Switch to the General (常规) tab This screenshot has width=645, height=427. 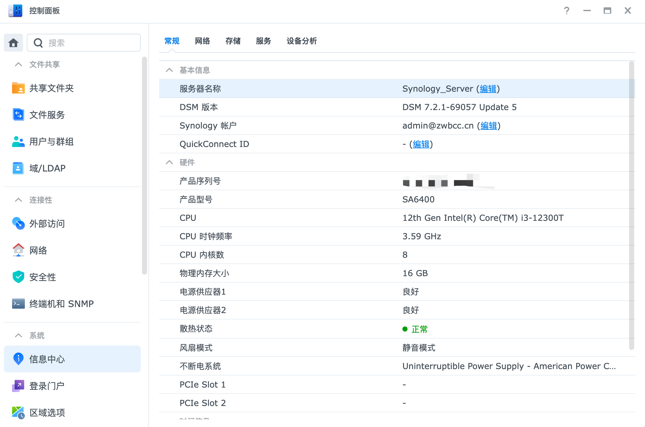point(172,41)
